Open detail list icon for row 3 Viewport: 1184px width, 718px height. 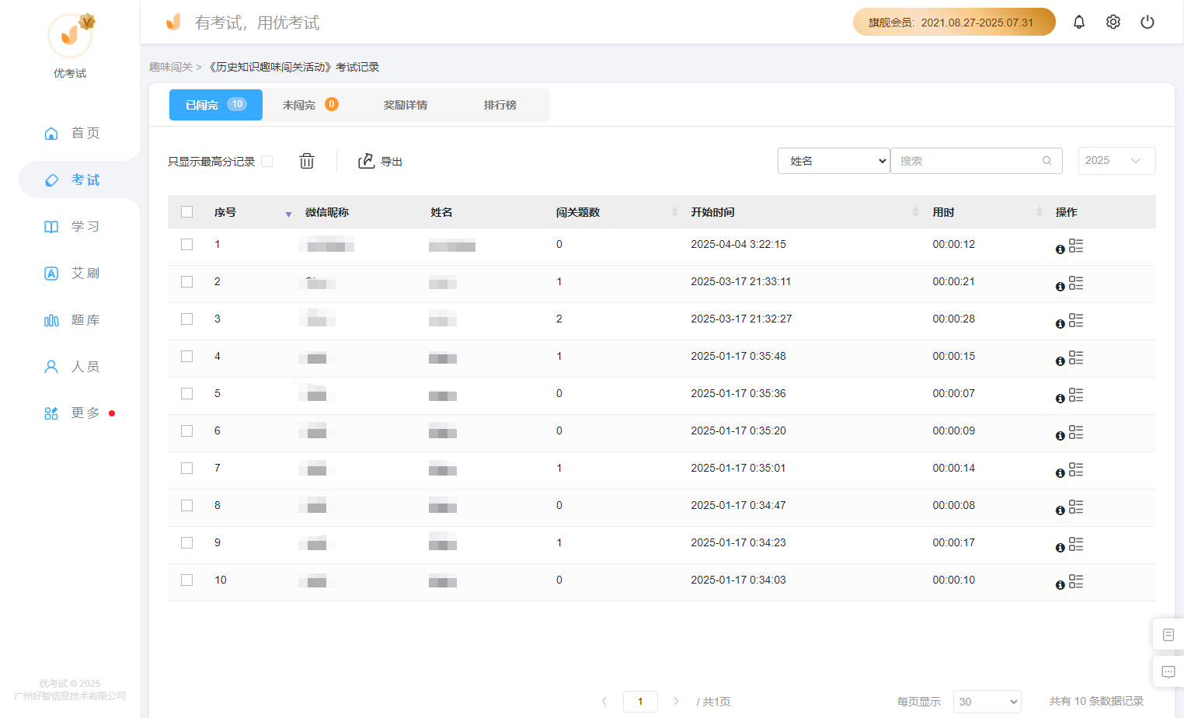1076,321
